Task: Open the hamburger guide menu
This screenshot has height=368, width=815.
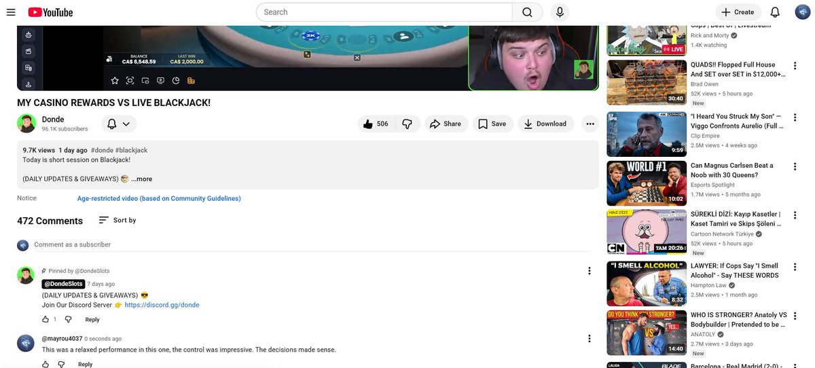Action: (x=11, y=12)
